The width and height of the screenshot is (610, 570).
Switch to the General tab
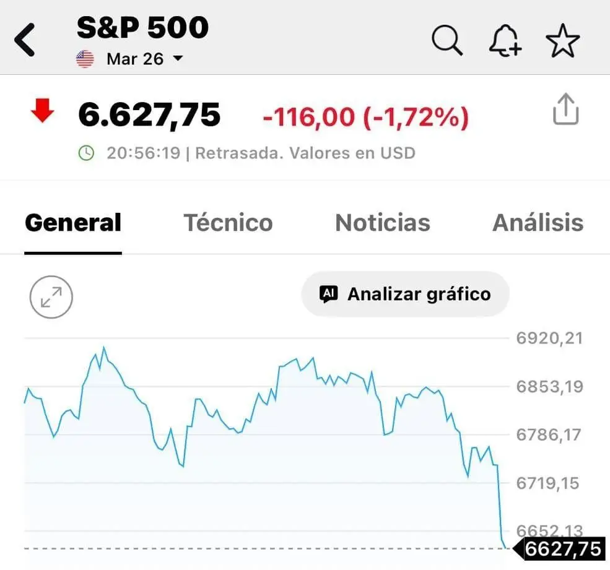click(x=73, y=223)
